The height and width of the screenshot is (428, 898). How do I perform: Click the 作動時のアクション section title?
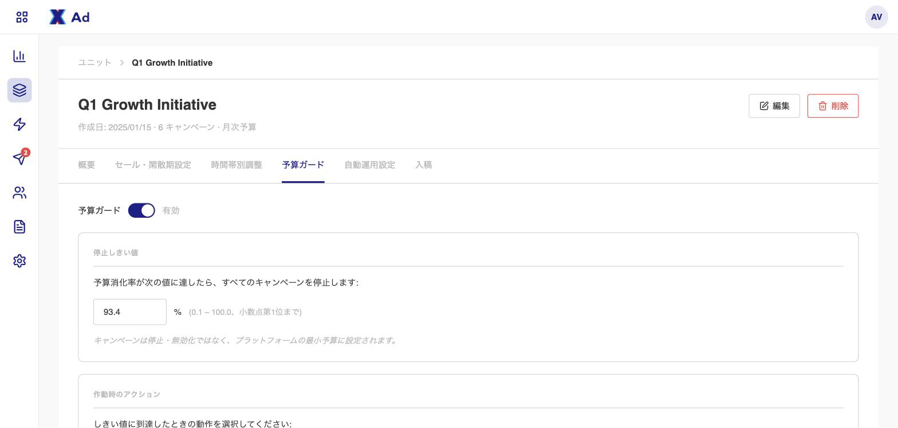pos(127,394)
